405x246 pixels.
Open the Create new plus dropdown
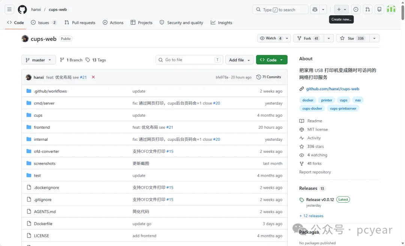coord(341,9)
